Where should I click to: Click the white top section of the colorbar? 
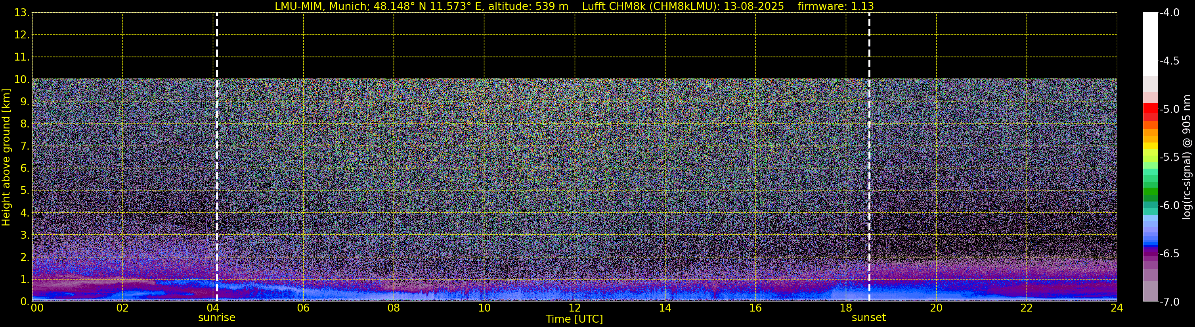tap(1150, 44)
